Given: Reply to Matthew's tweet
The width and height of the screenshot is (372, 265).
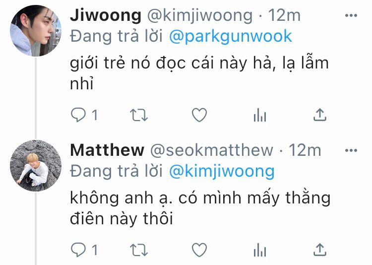Looking at the screenshot, I should (78, 250).
